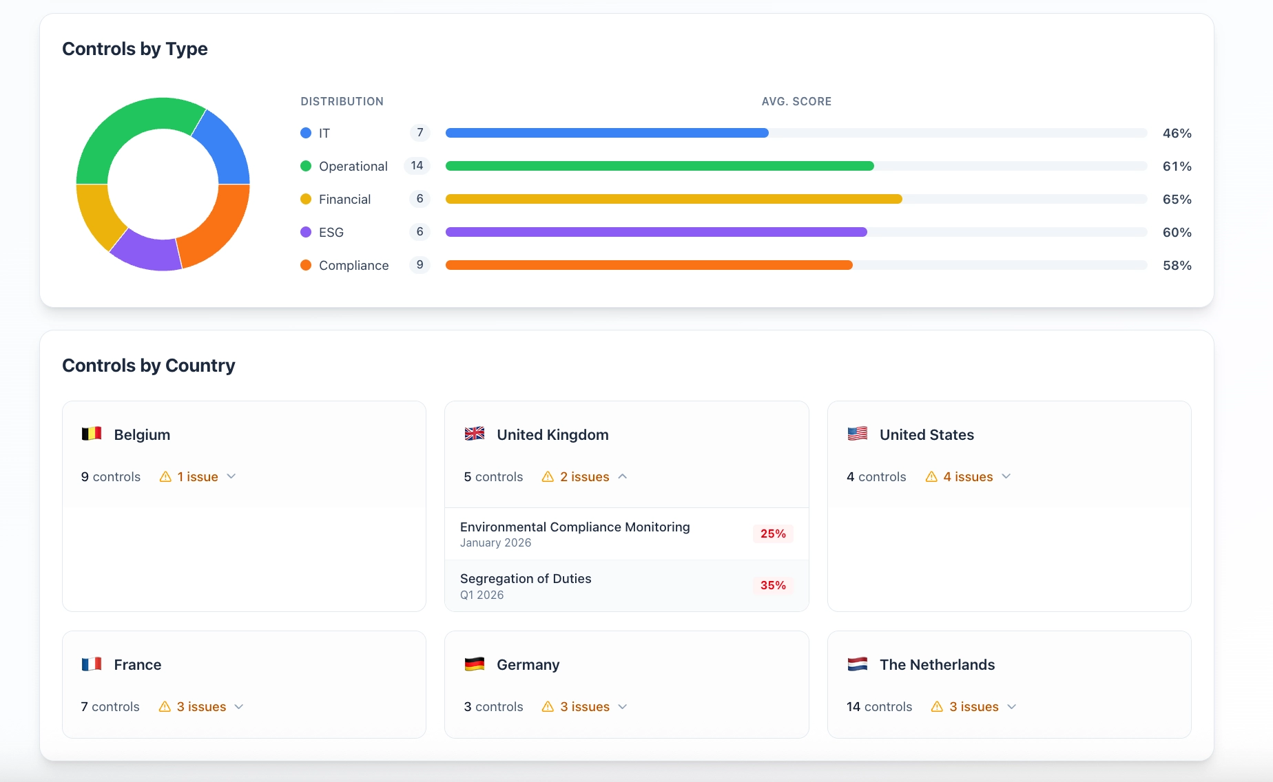Click the Germany flag icon

click(475, 664)
